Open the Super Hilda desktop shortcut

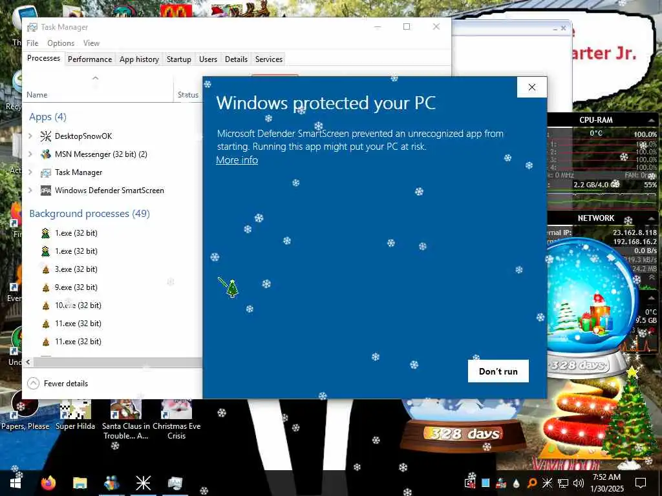pos(75,414)
